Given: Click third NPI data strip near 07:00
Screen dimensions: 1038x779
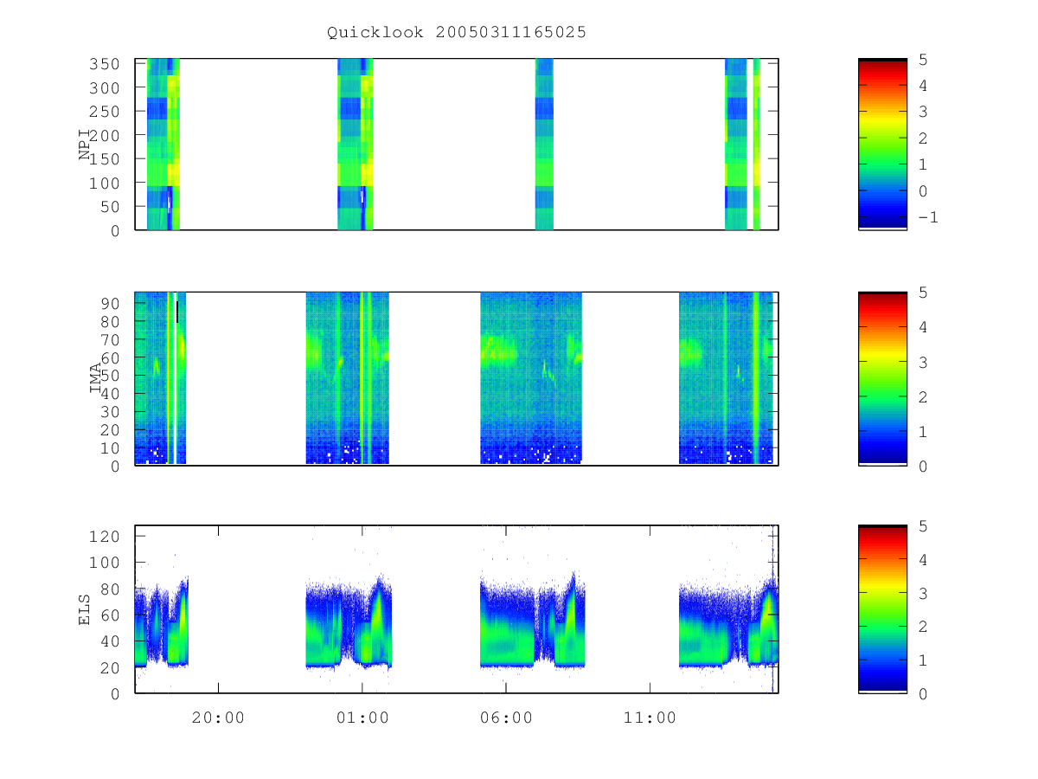Looking at the screenshot, I should tap(544, 145).
